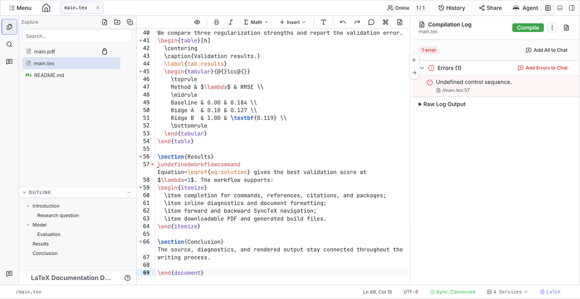
Task: Fold the table block at line 41
Action: pos(141,41)
